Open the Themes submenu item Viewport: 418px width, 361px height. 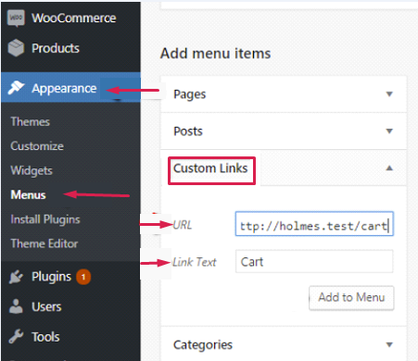[31, 122]
